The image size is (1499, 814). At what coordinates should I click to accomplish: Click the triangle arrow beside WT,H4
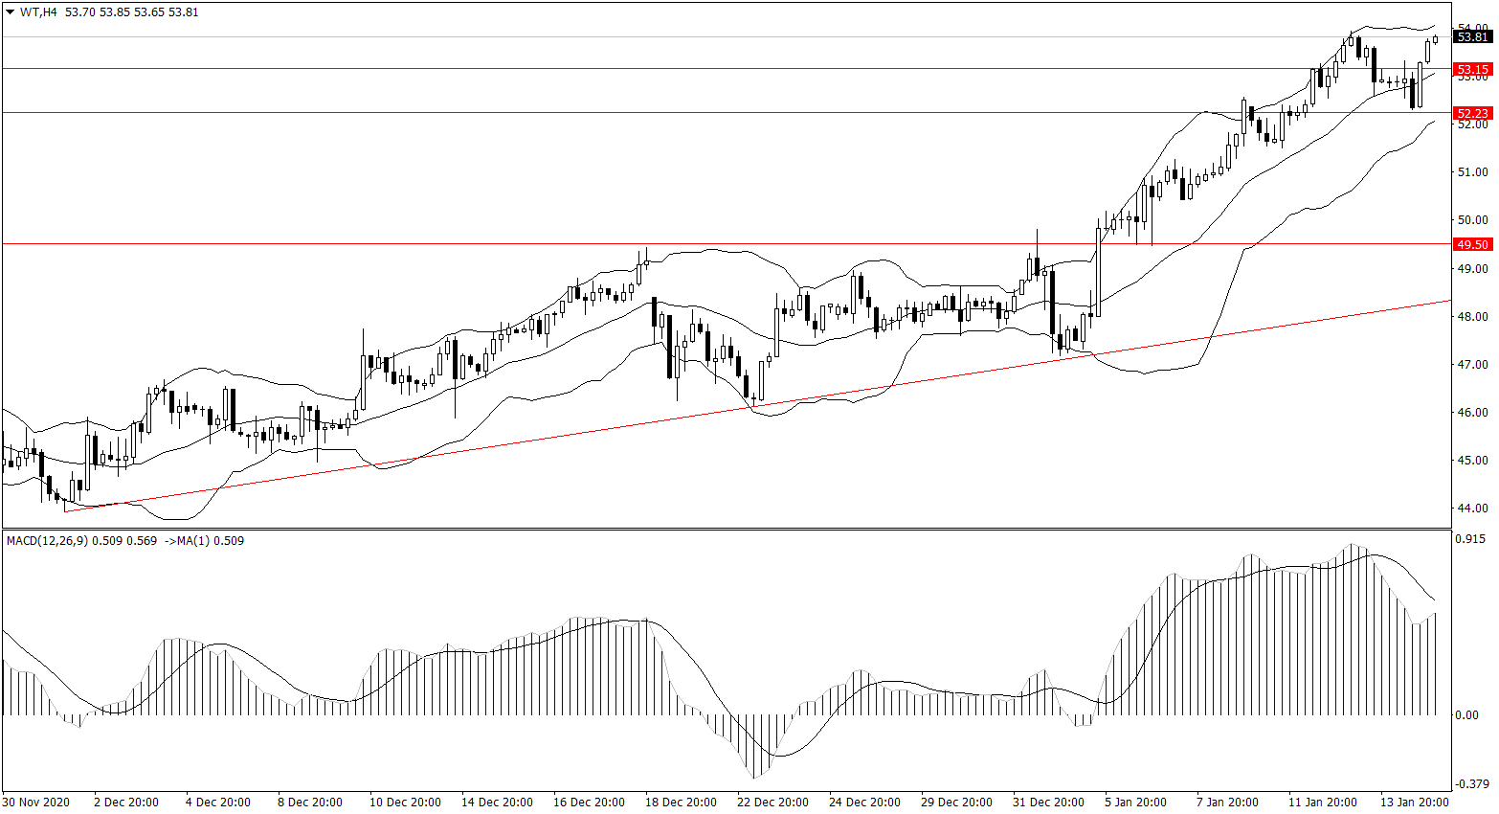[x=11, y=12]
